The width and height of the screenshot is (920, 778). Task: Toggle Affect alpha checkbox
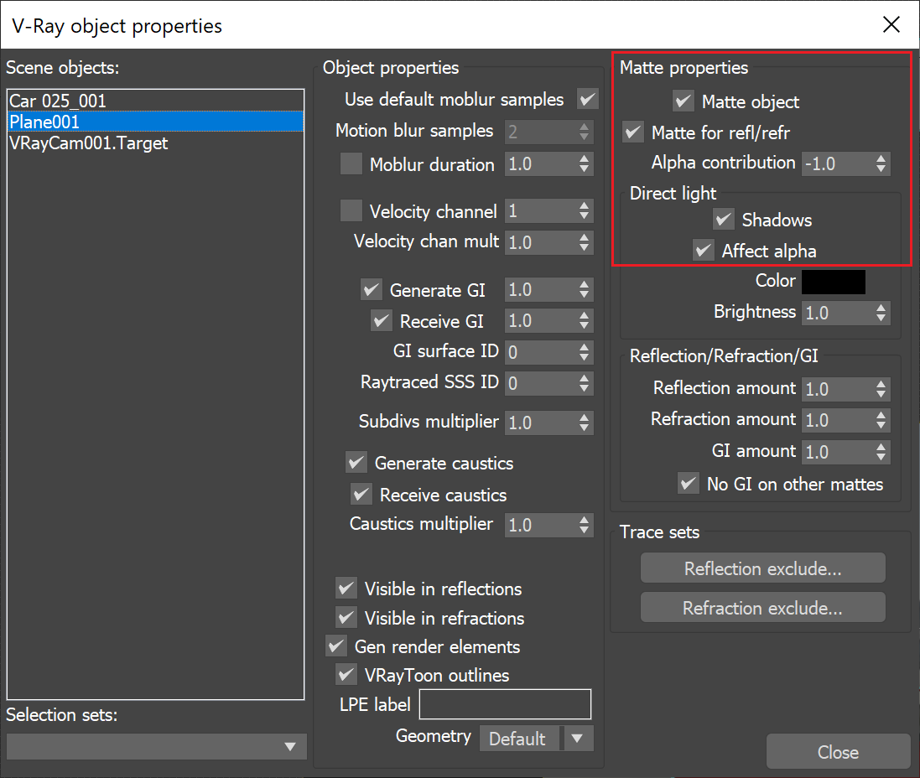pyautogui.click(x=703, y=251)
